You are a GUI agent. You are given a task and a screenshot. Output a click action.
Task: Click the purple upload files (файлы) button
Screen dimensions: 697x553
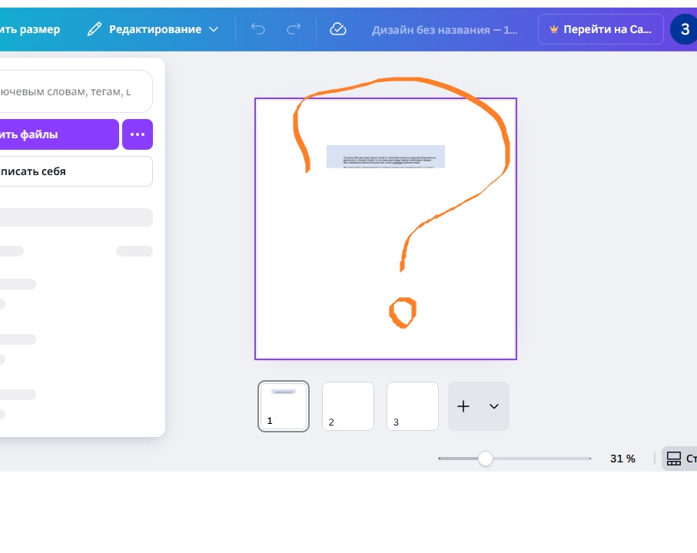[x=58, y=134]
